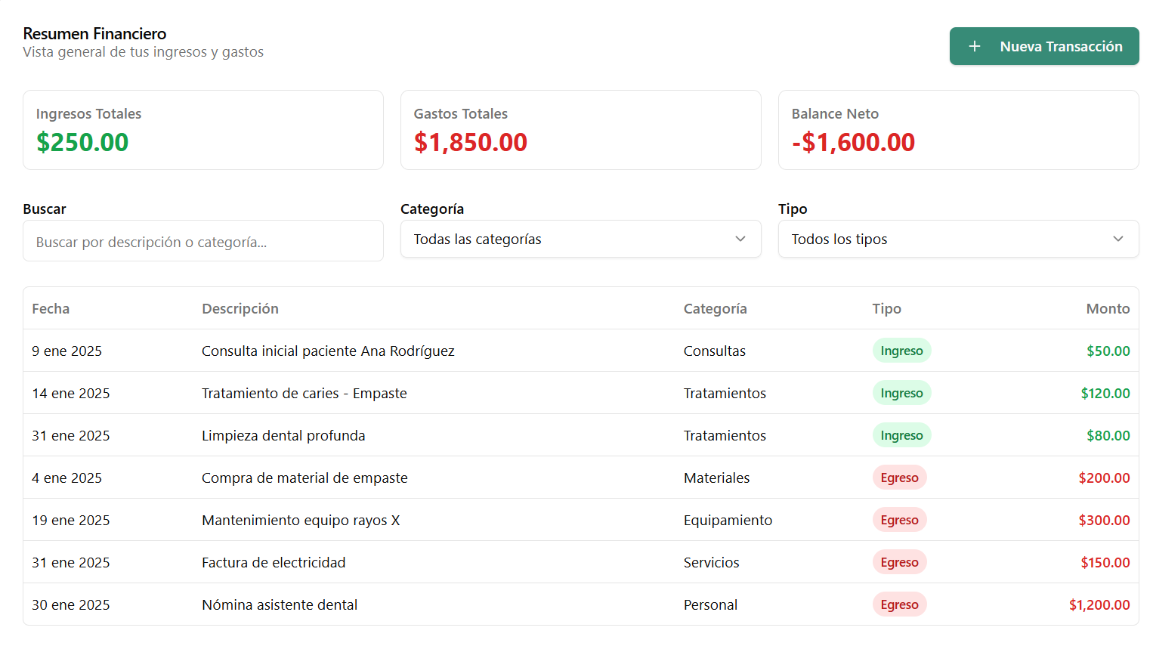Screen dimensions: 1153x646
Task: Click the Ingreso badge for Tratamiento de caries
Action: 901,393
